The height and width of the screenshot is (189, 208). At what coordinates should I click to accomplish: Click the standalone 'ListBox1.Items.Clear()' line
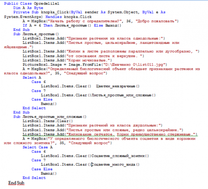tap(48, 121)
